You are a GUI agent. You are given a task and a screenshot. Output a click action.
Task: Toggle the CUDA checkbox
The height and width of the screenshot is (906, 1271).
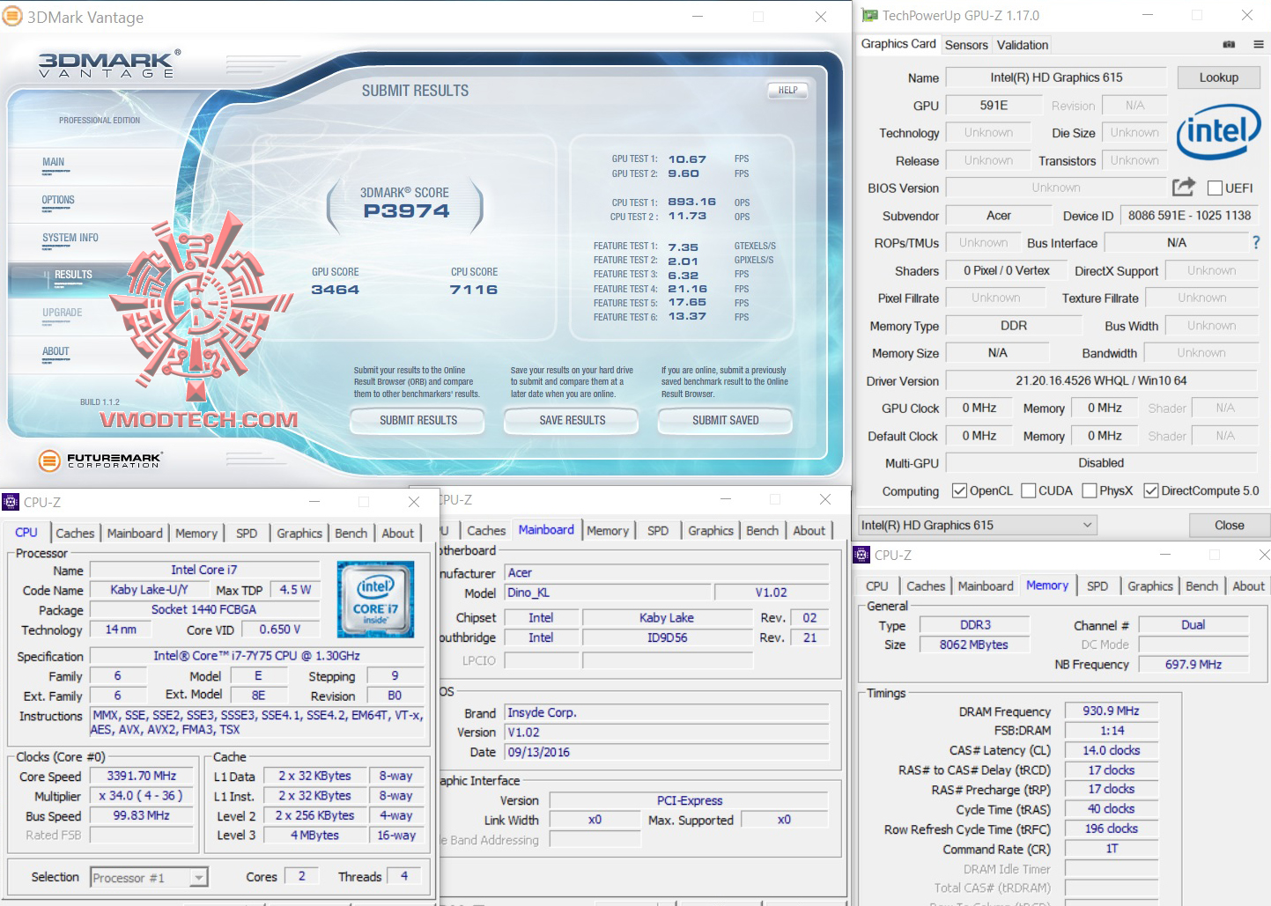coord(1028,490)
